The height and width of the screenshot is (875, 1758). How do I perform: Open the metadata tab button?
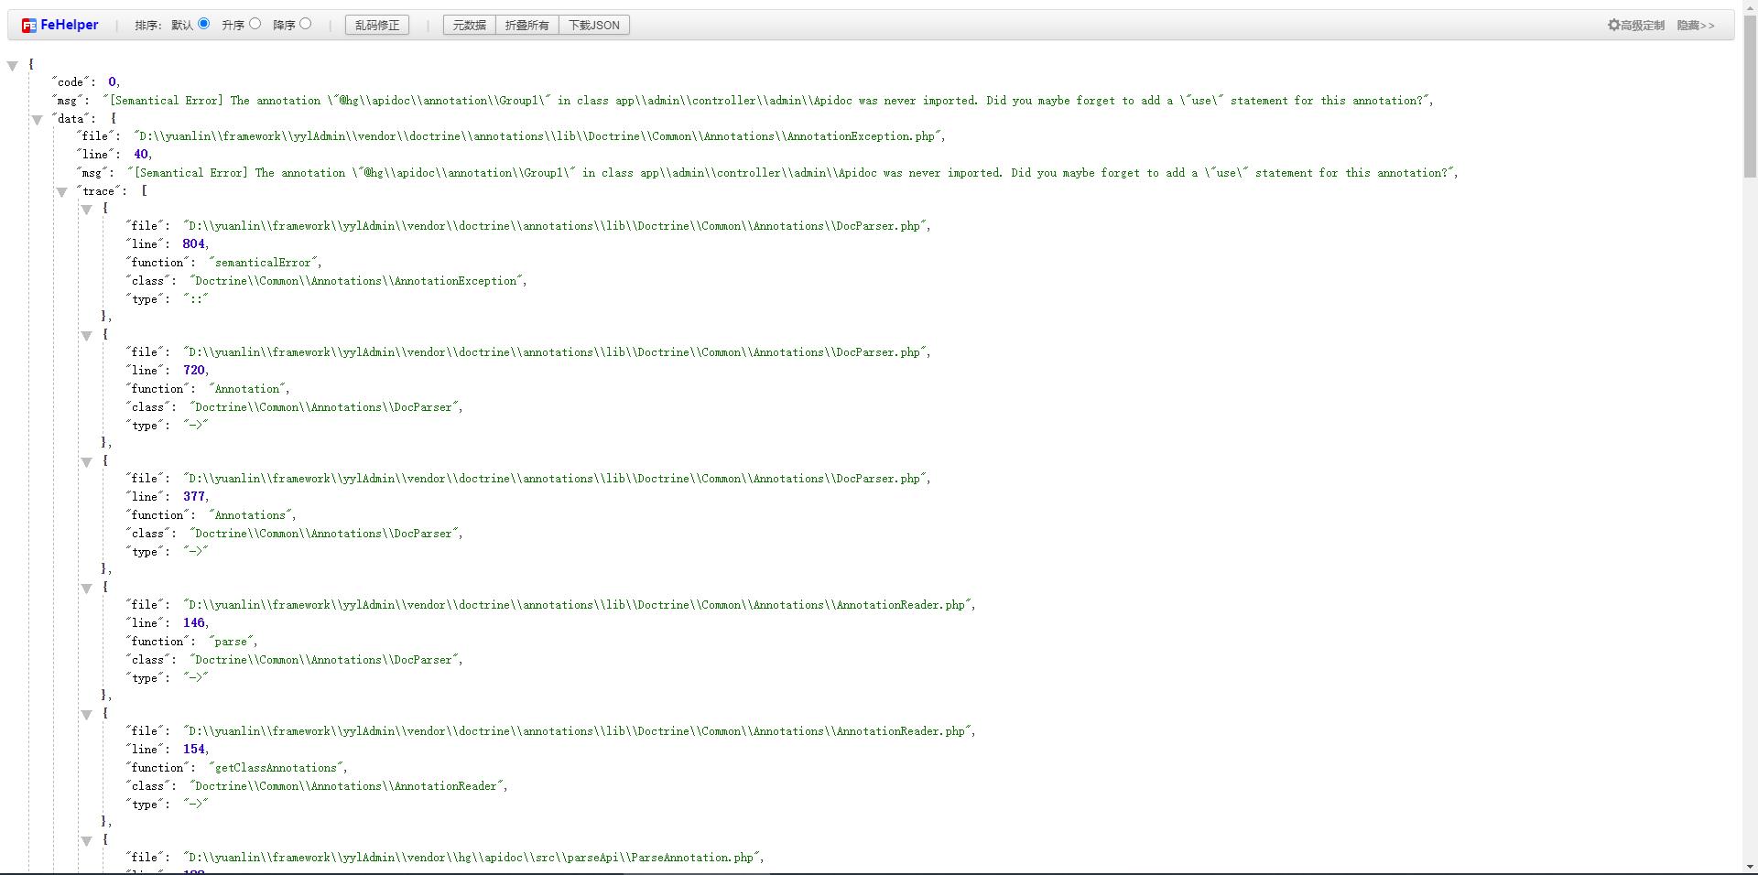(x=469, y=26)
